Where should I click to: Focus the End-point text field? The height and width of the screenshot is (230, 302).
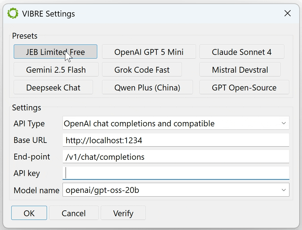coord(176,157)
